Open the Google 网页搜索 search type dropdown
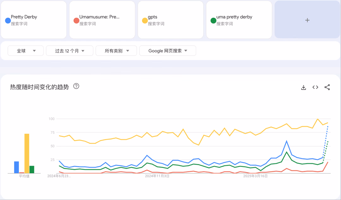The width and height of the screenshot is (341, 200). click(x=168, y=51)
